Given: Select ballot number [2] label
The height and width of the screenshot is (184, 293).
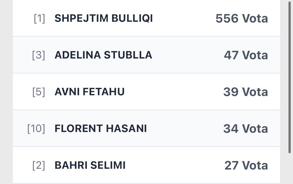Looking at the screenshot, I should (39, 166).
